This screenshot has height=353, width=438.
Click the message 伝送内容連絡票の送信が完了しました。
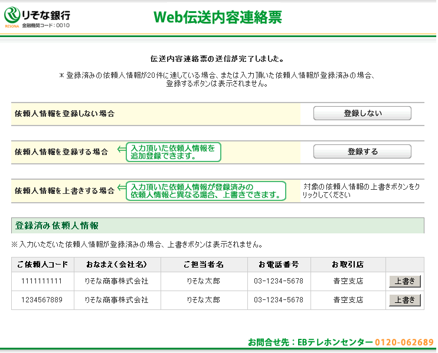[217, 58]
